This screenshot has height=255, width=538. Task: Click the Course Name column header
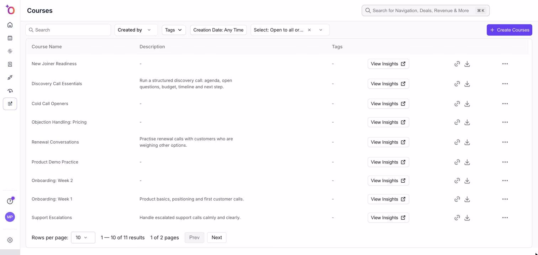pyautogui.click(x=47, y=47)
